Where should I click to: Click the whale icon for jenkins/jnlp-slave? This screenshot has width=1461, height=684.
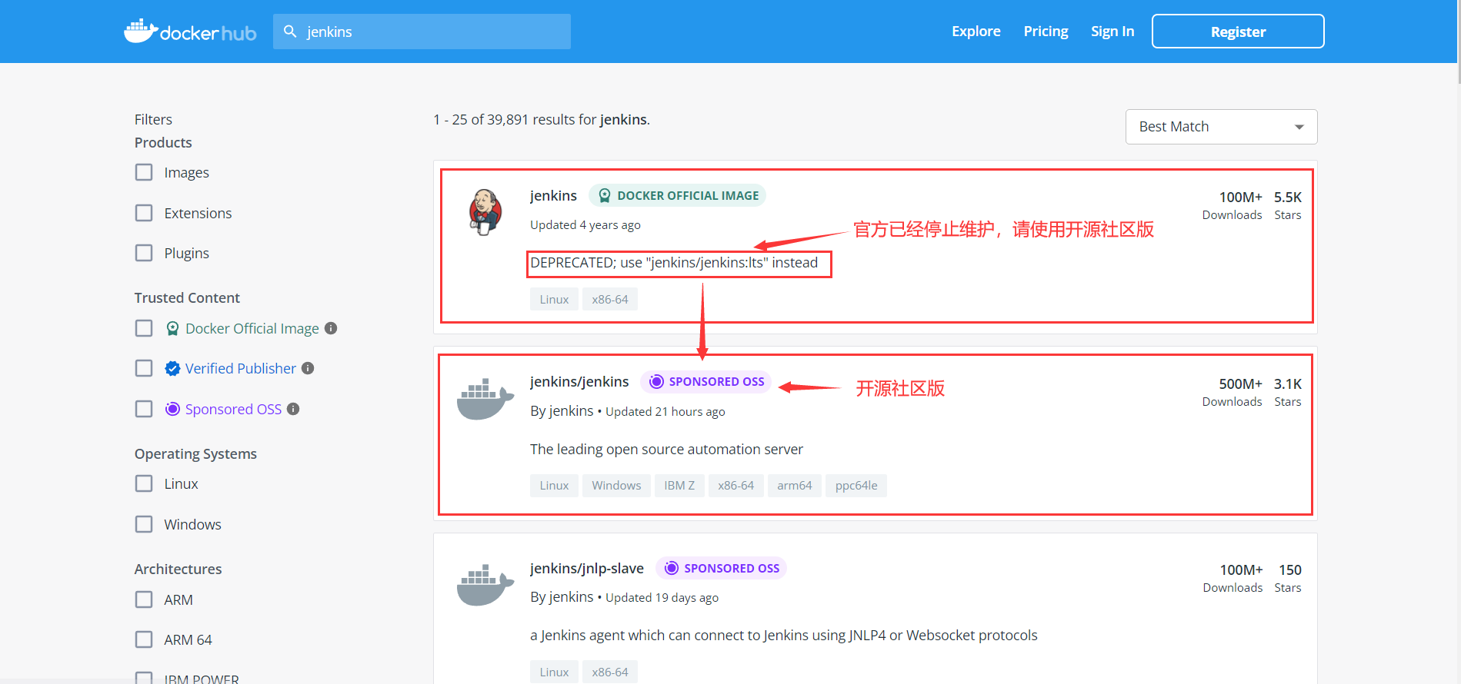485,585
